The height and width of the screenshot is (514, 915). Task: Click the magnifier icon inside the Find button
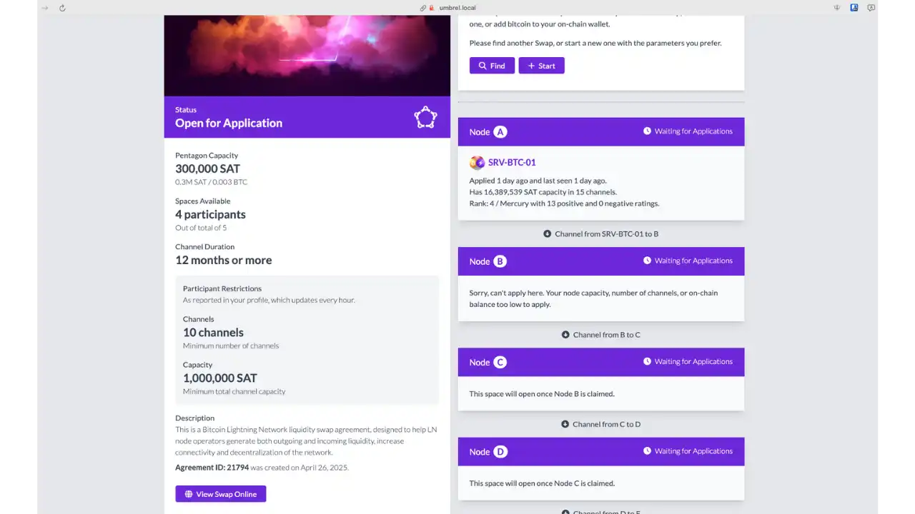point(483,66)
